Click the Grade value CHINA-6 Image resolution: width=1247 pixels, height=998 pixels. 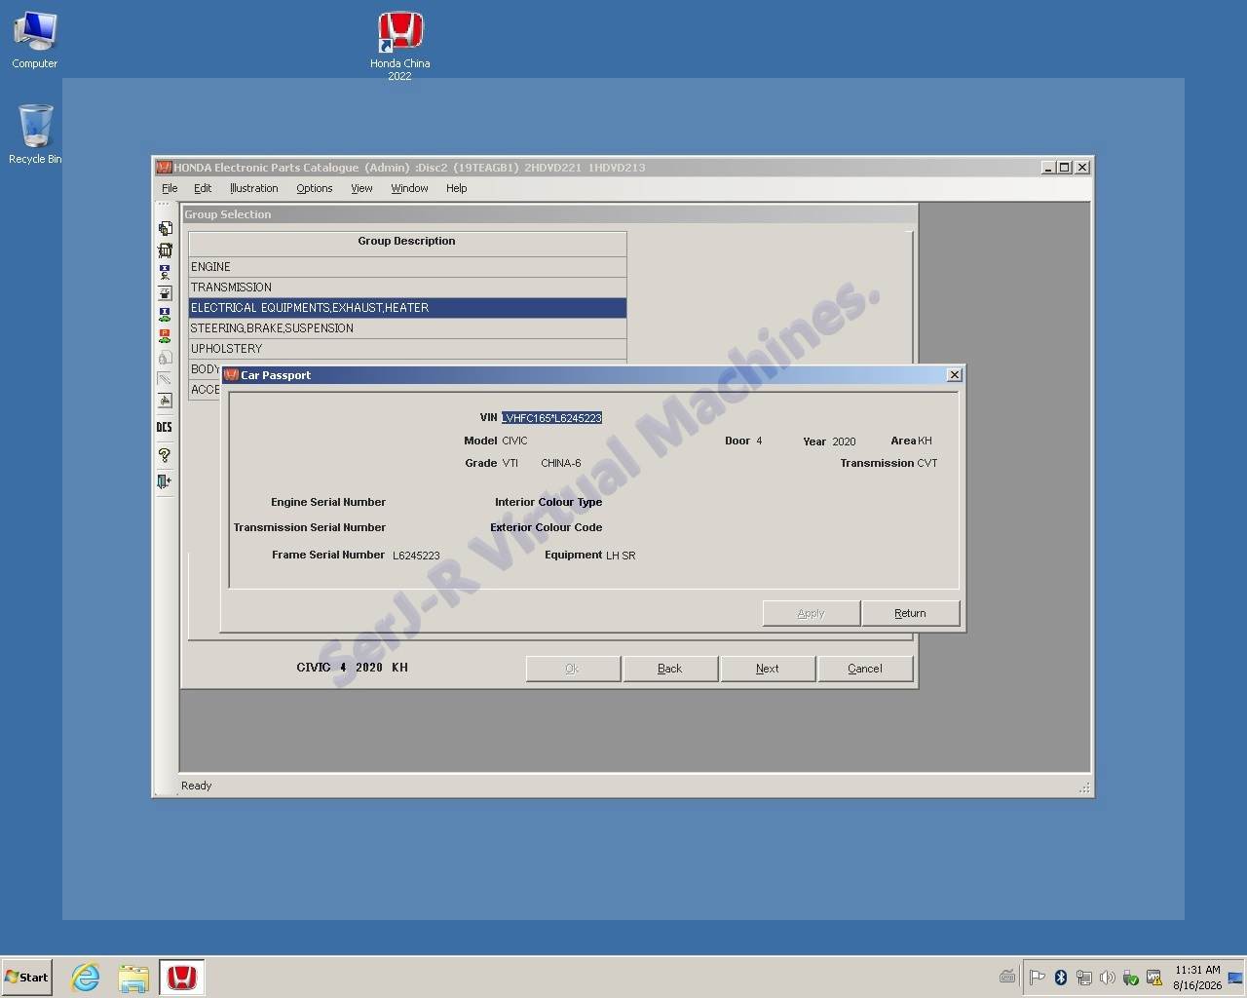(561, 464)
